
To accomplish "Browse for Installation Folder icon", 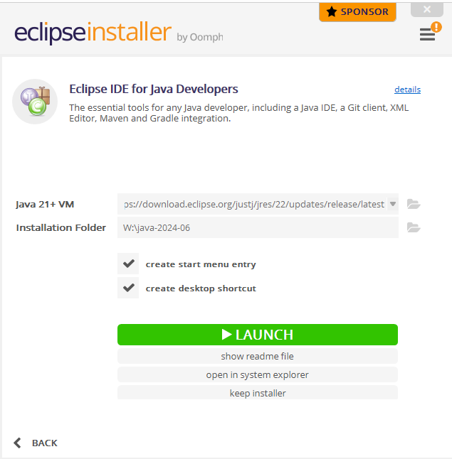I will coord(414,227).
